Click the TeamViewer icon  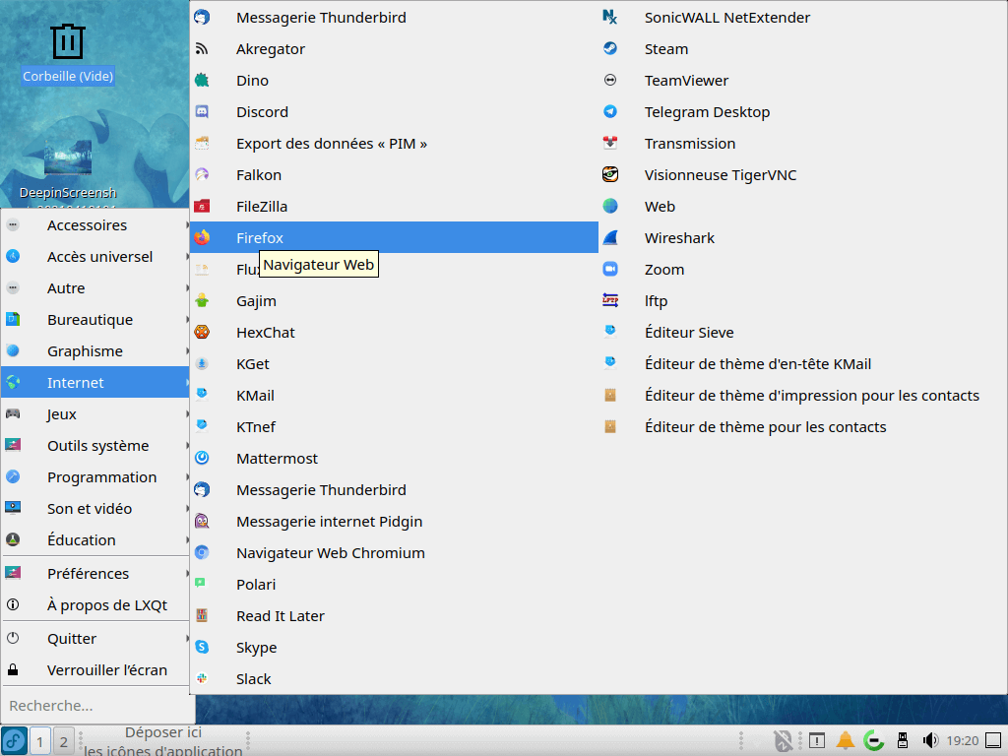pyautogui.click(x=610, y=81)
